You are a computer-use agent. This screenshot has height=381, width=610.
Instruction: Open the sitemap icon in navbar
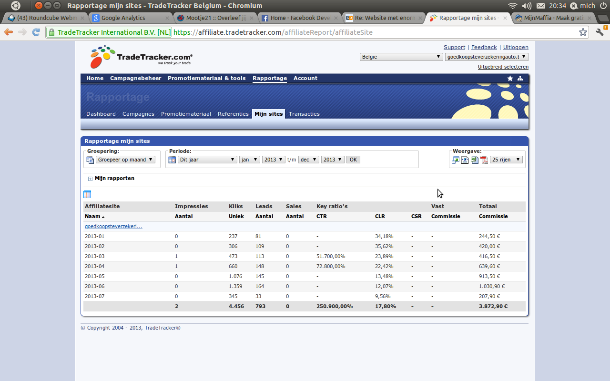[520, 78]
